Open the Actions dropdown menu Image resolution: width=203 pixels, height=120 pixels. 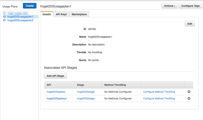pos(169,6)
